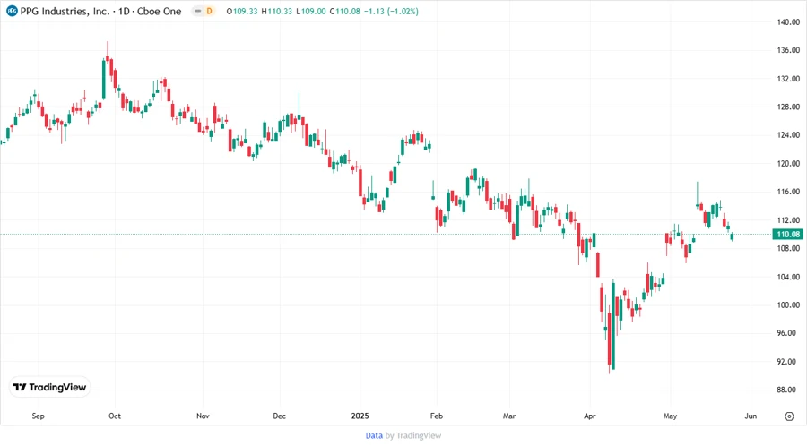Open the chart settings gear icon
Viewport: 807px width, 446px height.
pyautogui.click(x=789, y=416)
